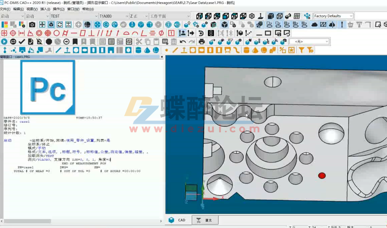Open the Z正 workplane dropdown

coord(146,16)
